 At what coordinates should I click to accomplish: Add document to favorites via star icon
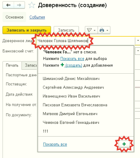[32, 5]
